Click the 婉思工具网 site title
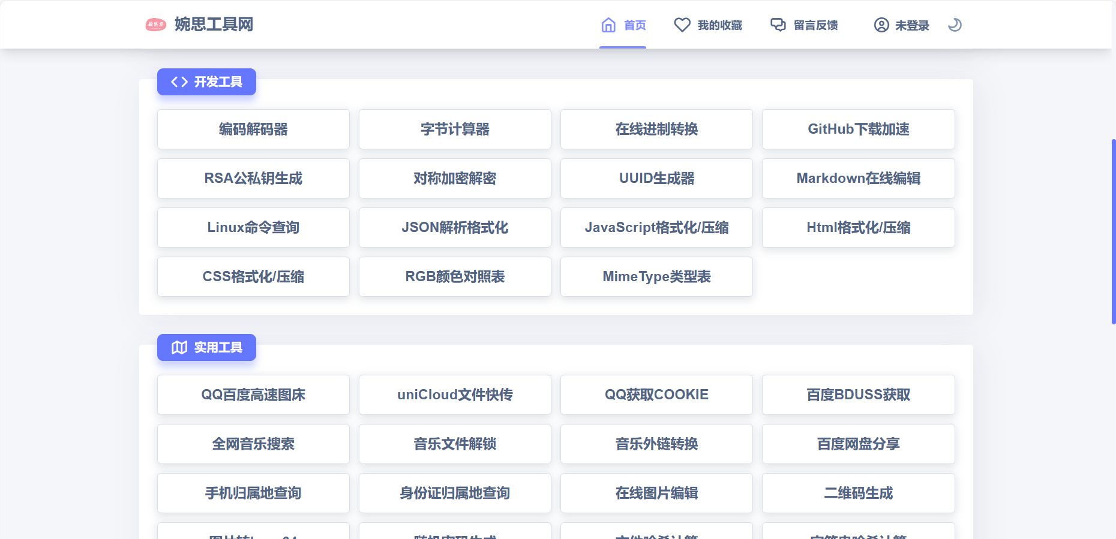 214,25
